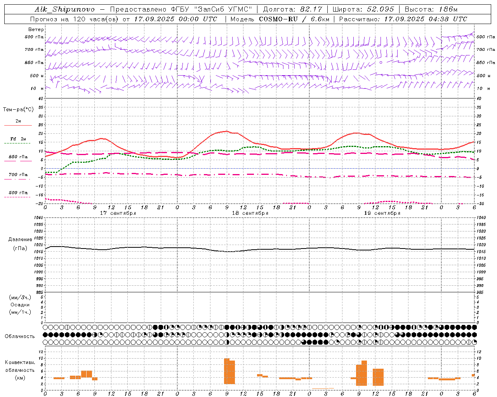The width and height of the screenshot is (497, 397).
Task: Click the Td 2м dew point legend entry
Action: pyautogui.click(x=18, y=139)
